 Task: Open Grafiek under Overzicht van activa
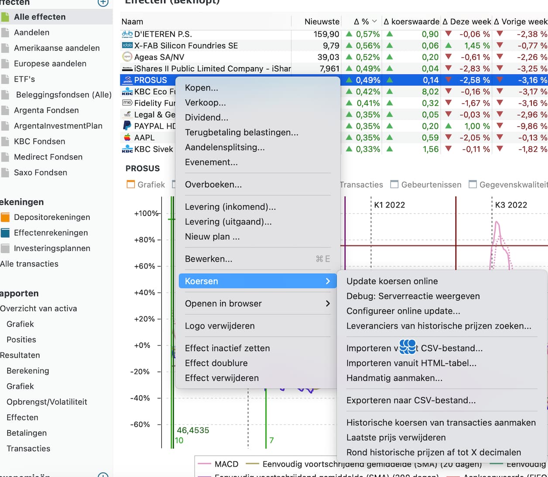click(20, 324)
